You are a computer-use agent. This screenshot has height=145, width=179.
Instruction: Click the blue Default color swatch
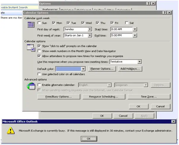pos(69,69)
